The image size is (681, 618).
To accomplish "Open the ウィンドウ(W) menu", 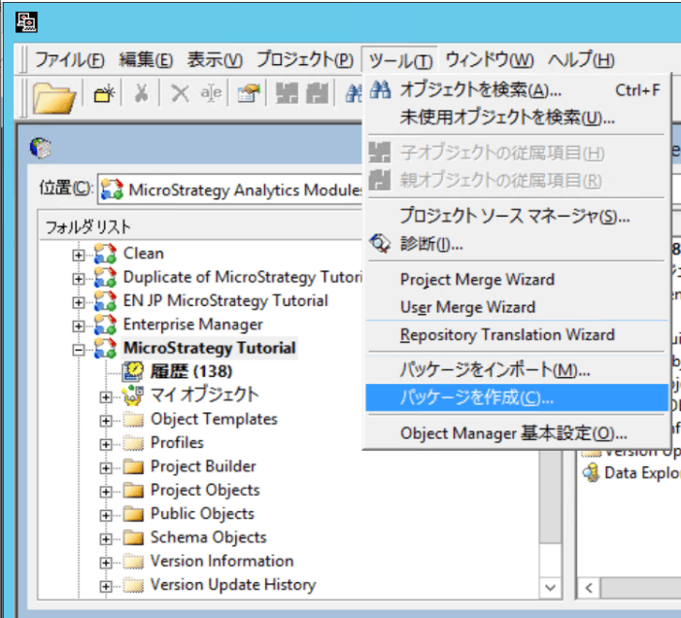I will click(x=489, y=59).
